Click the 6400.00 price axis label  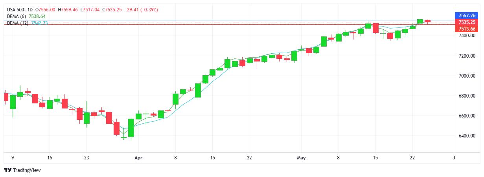tap(467, 136)
